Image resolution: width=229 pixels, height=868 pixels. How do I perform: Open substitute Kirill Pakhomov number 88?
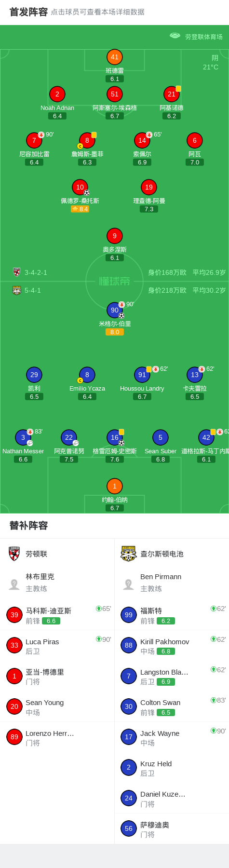click(x=172, y=645)
